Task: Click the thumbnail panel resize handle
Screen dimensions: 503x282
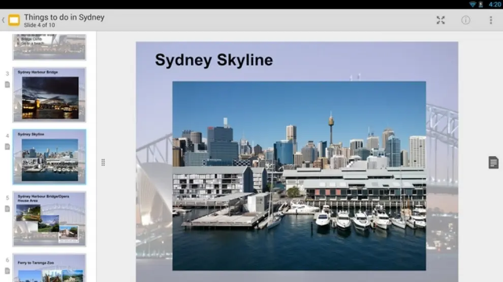Action: tap(103, 162)
